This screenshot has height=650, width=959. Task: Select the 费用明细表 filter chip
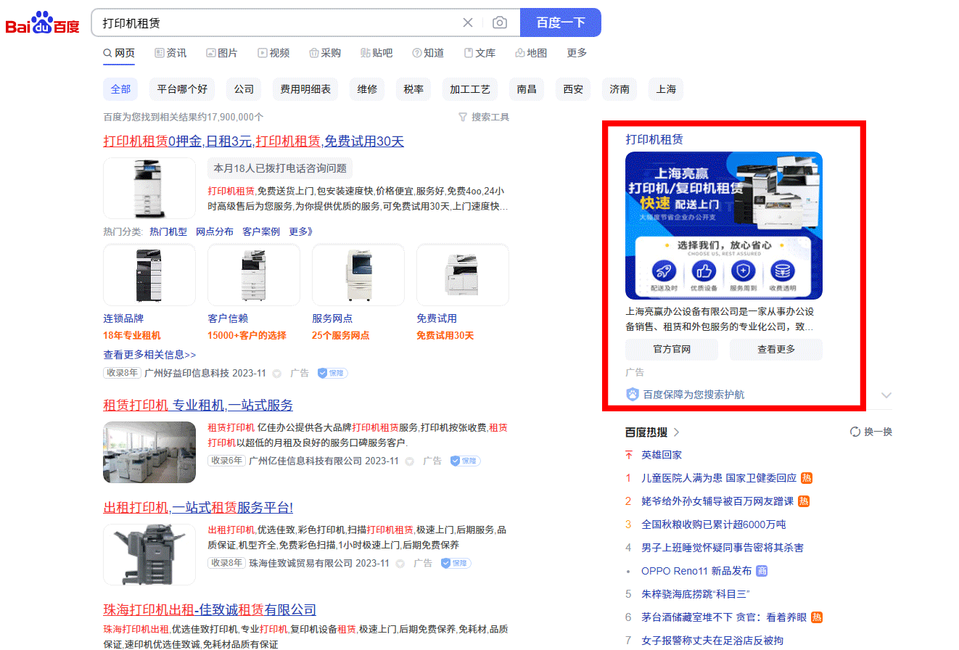(305, 89)
